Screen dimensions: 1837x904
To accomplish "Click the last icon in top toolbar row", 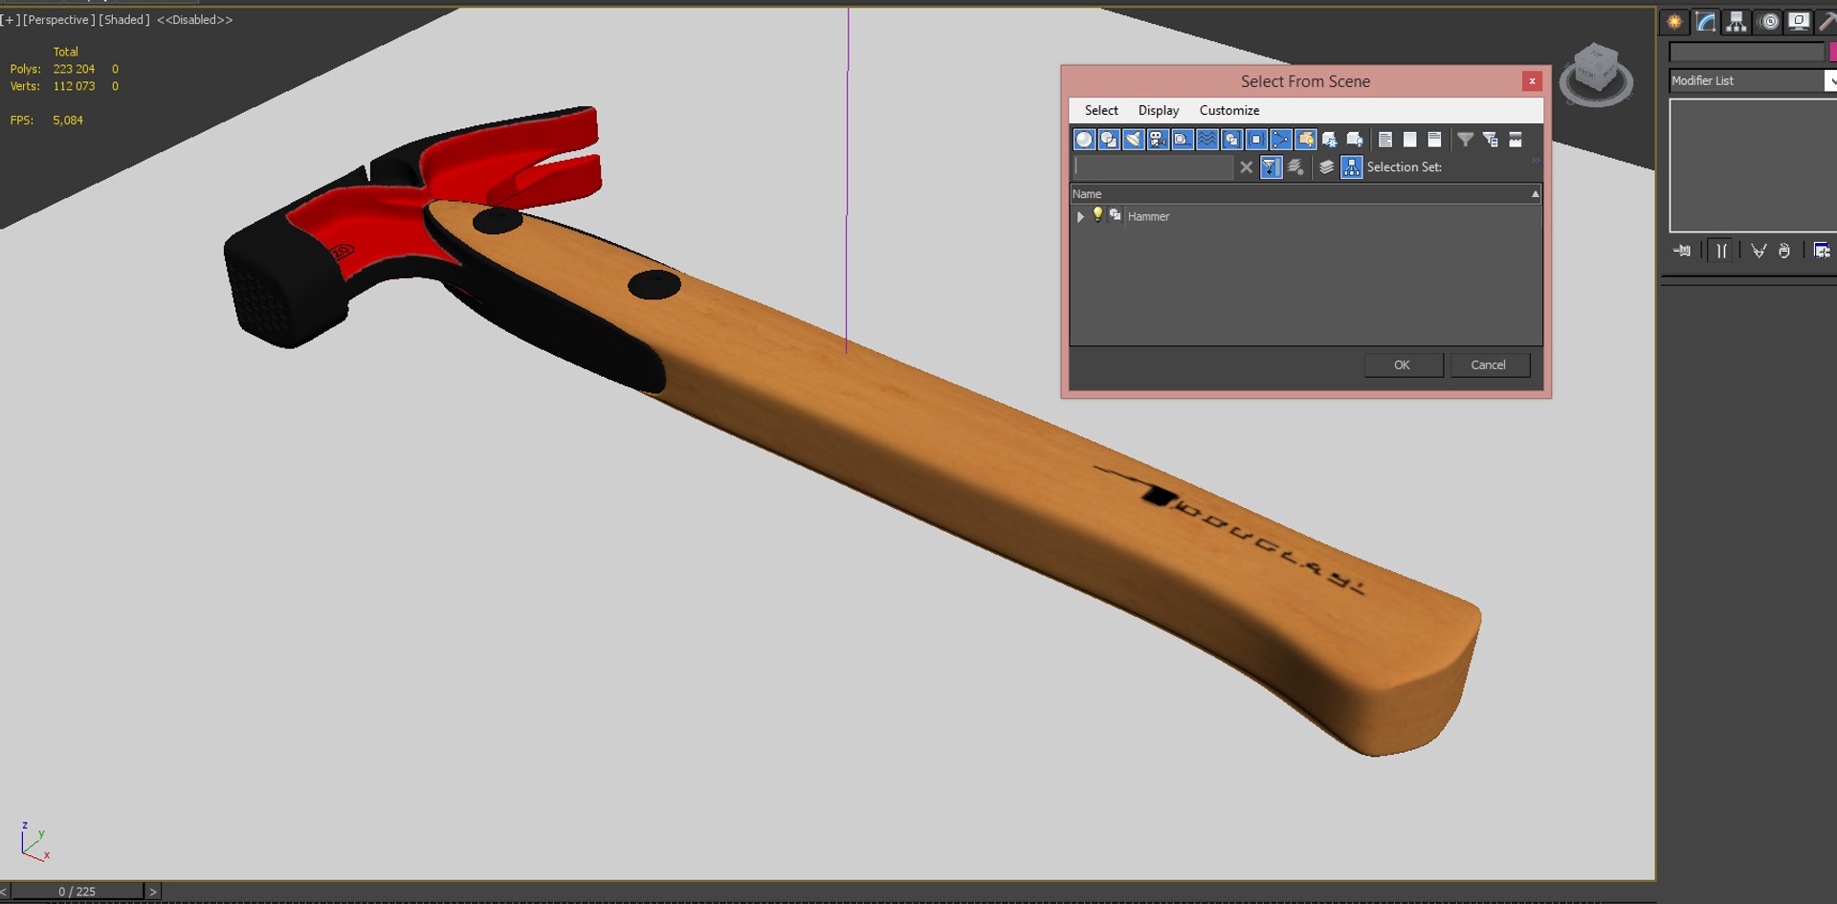I will point(1516,140).
